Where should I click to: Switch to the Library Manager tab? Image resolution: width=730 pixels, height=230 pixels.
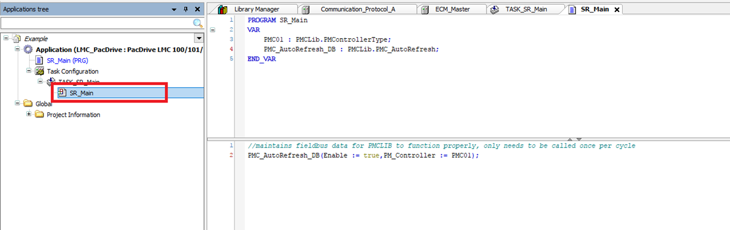pyautogui.click(x=251, y=10)
